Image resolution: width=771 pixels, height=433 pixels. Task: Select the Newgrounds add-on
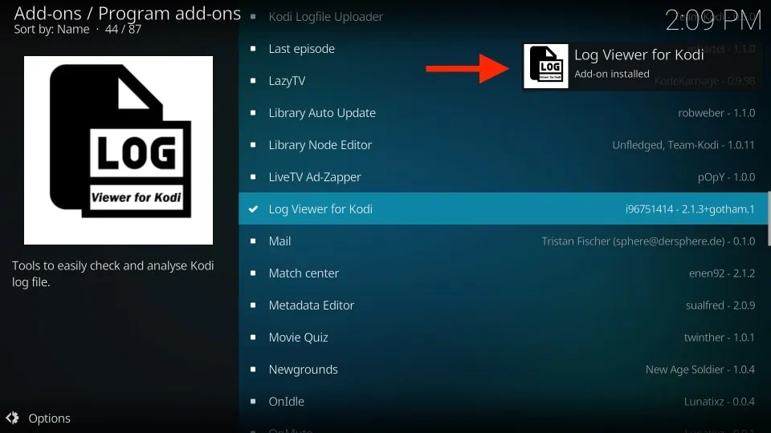click(504, 369)
